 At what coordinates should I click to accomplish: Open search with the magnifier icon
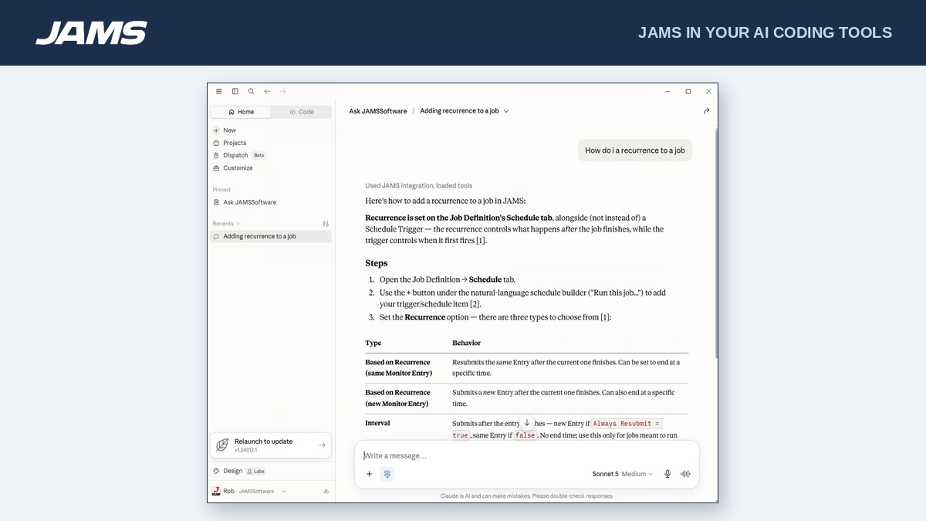click(x=252, y=91)
